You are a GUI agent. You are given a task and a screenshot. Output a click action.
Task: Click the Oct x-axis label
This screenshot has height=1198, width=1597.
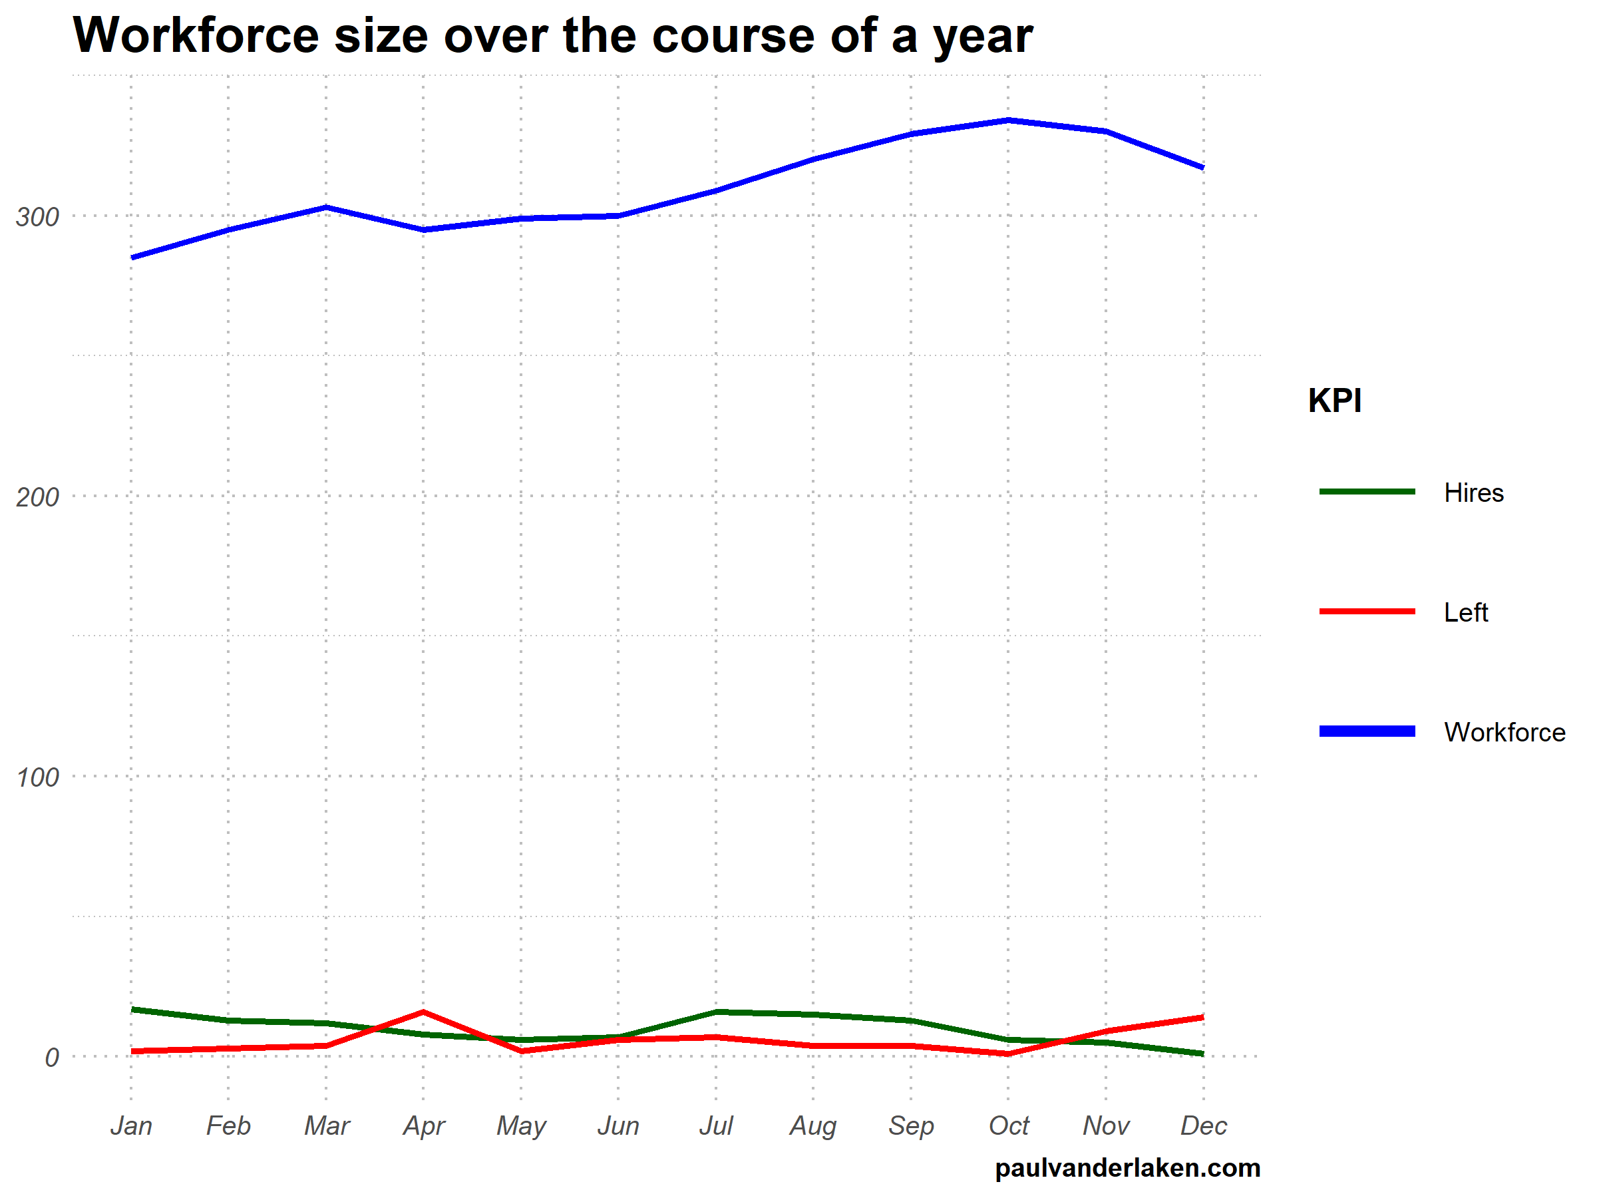[x=1008, y=1125]
